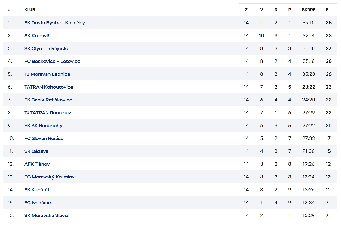The height and width of the screenshot is (228, 341).
Task: Select FC Boskovice – Letovice link
Action: point(52,61)
